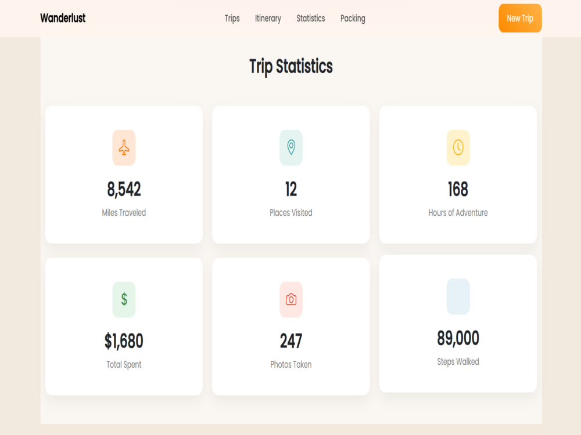This screenshot has height=435, width=581.
Task: Select the 12 places value
Action: coord(291,189)
